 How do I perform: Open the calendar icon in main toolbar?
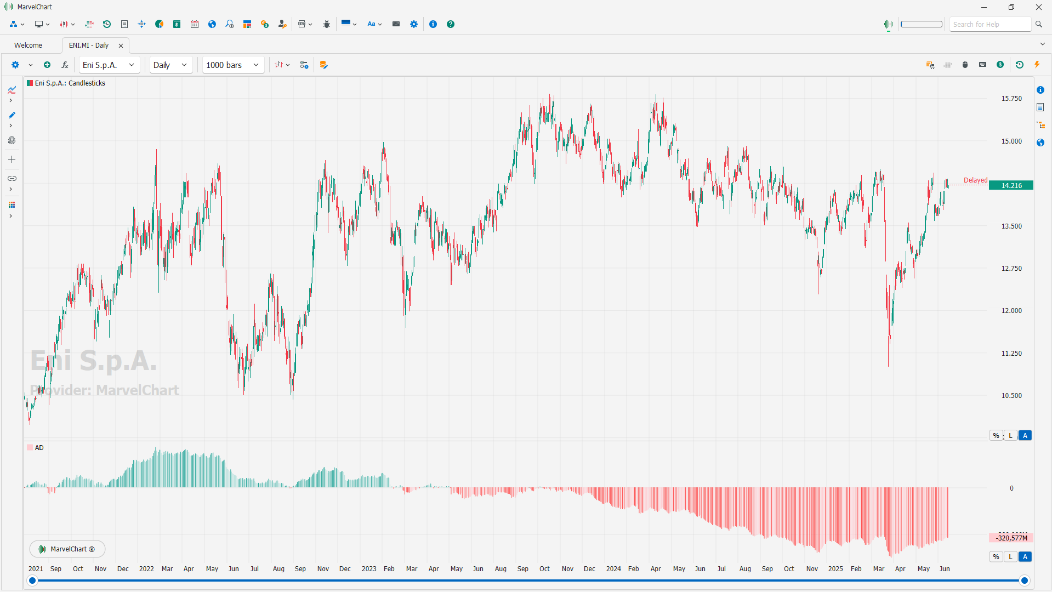195,24
